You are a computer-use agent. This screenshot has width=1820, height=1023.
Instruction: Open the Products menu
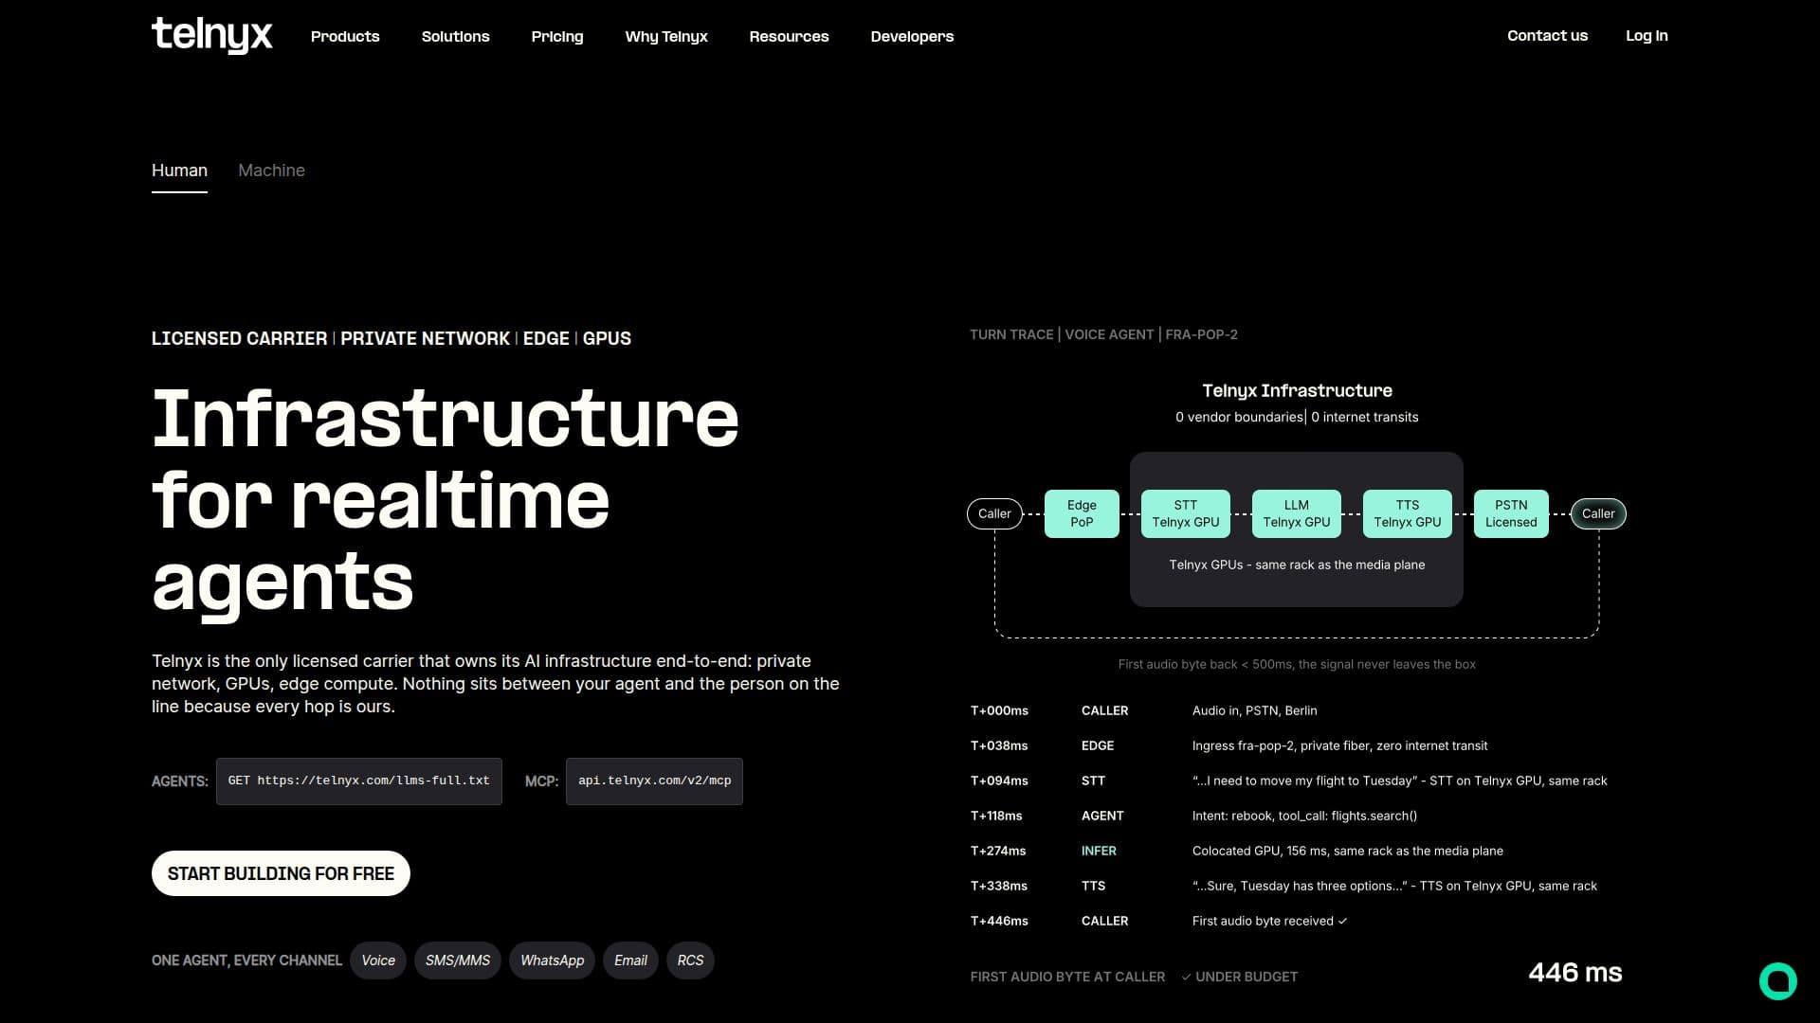(x=345, y=36)
